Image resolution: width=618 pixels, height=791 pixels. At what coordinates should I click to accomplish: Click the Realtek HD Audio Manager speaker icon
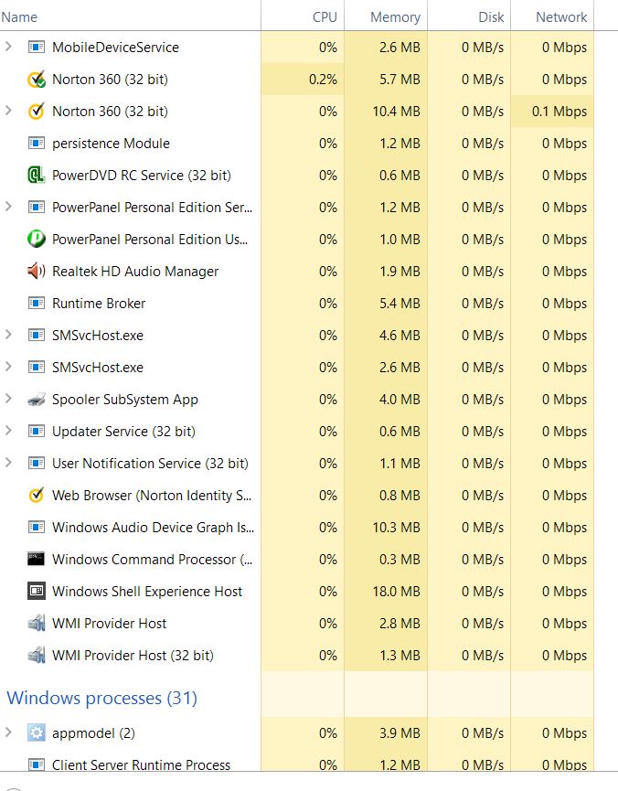coord(36,271)
